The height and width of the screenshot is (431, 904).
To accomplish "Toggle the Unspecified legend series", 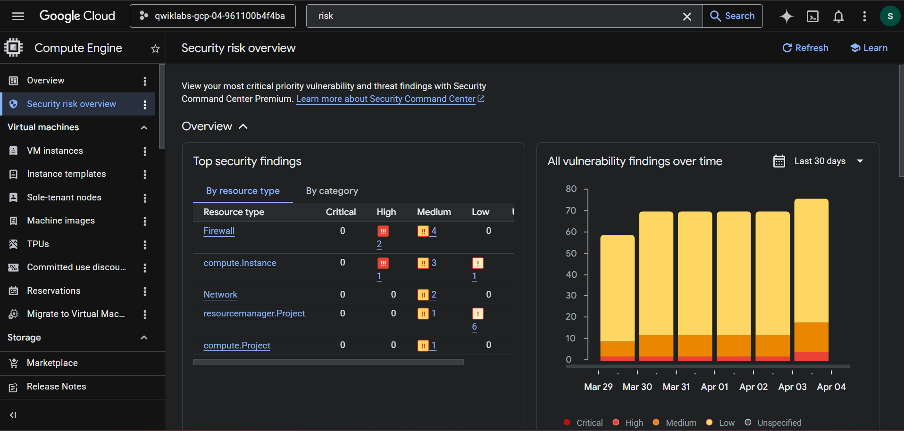I will [773, 423].
